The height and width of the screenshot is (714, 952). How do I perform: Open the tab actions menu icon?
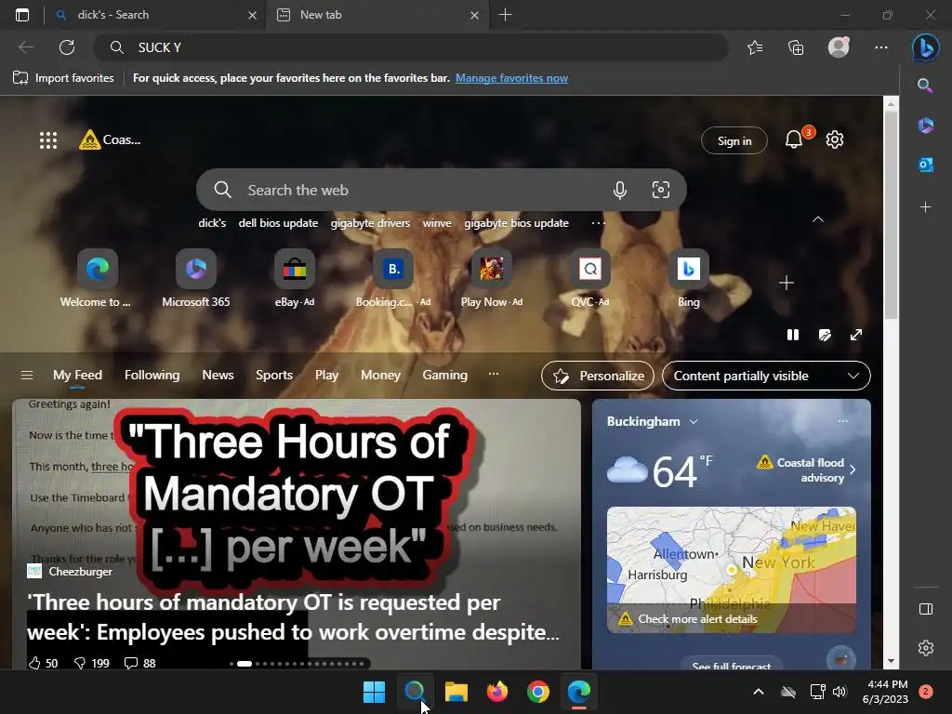coord(22,15)
